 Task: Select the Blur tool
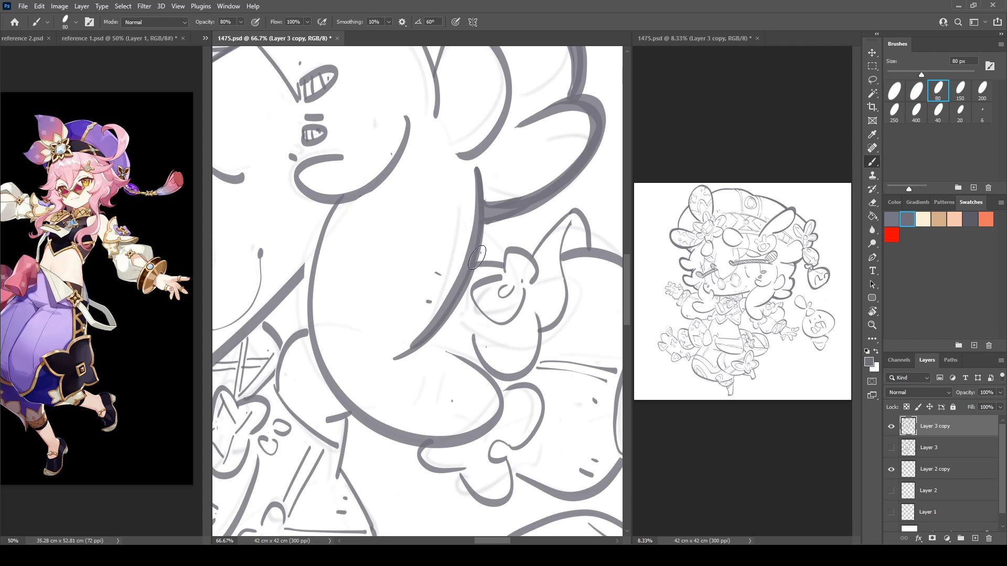(872, 230)
